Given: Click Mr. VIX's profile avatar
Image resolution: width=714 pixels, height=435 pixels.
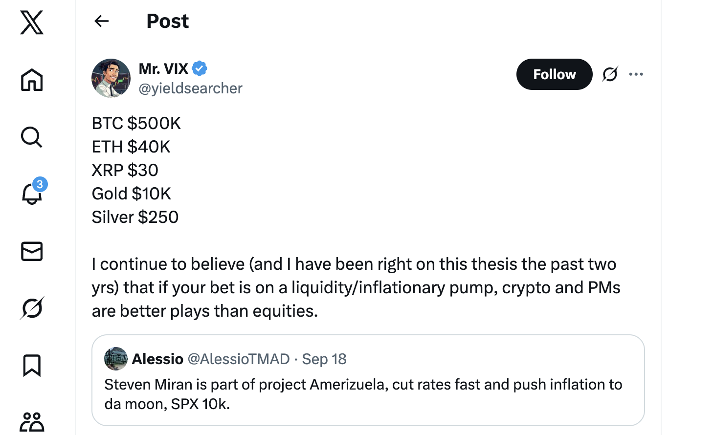Looking at the screenshot, I should coord(111,78).
